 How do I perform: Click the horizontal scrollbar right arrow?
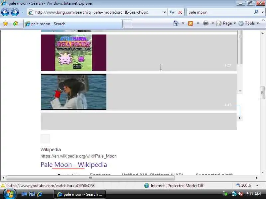point(257,178)
